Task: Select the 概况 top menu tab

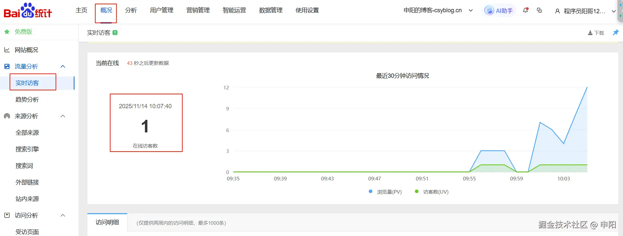Action: 106,10
